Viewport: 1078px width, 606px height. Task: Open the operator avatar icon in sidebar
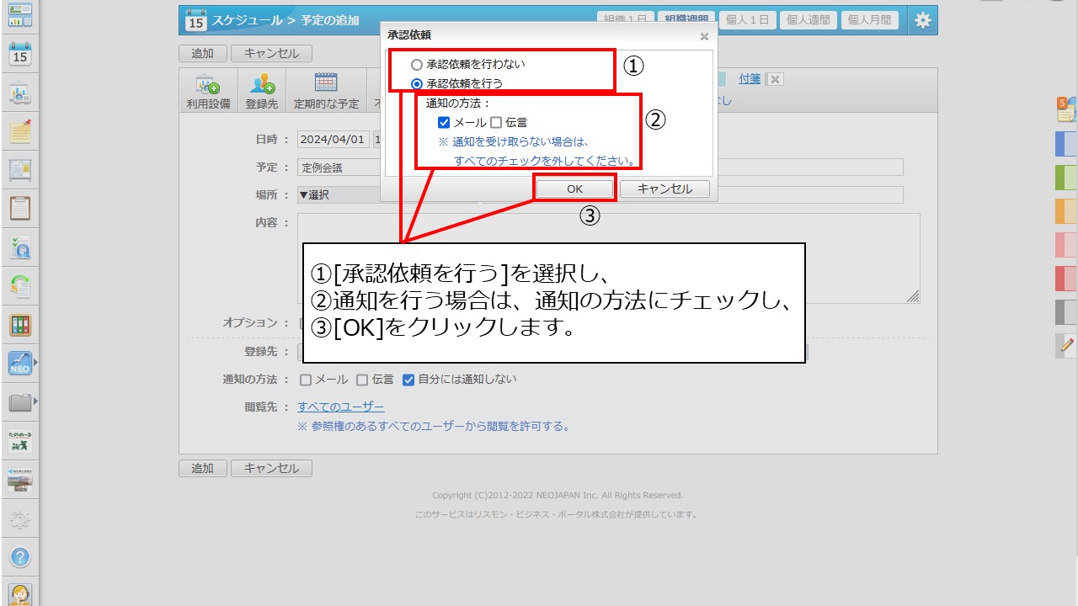point(19,594)
